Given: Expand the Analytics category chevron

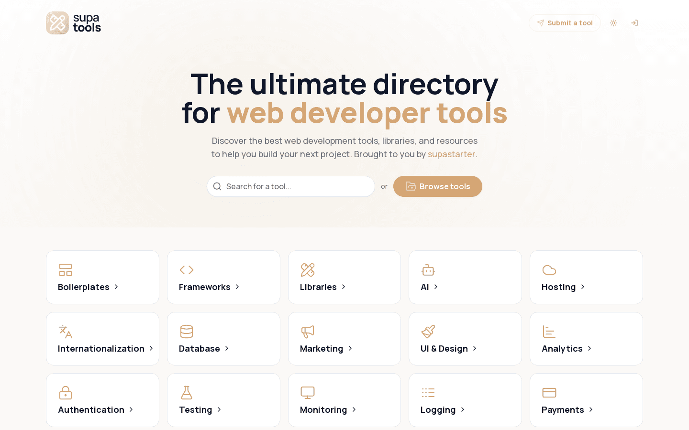Looking at the screenshot, I should pyautogui.click(x=589, y=349).
